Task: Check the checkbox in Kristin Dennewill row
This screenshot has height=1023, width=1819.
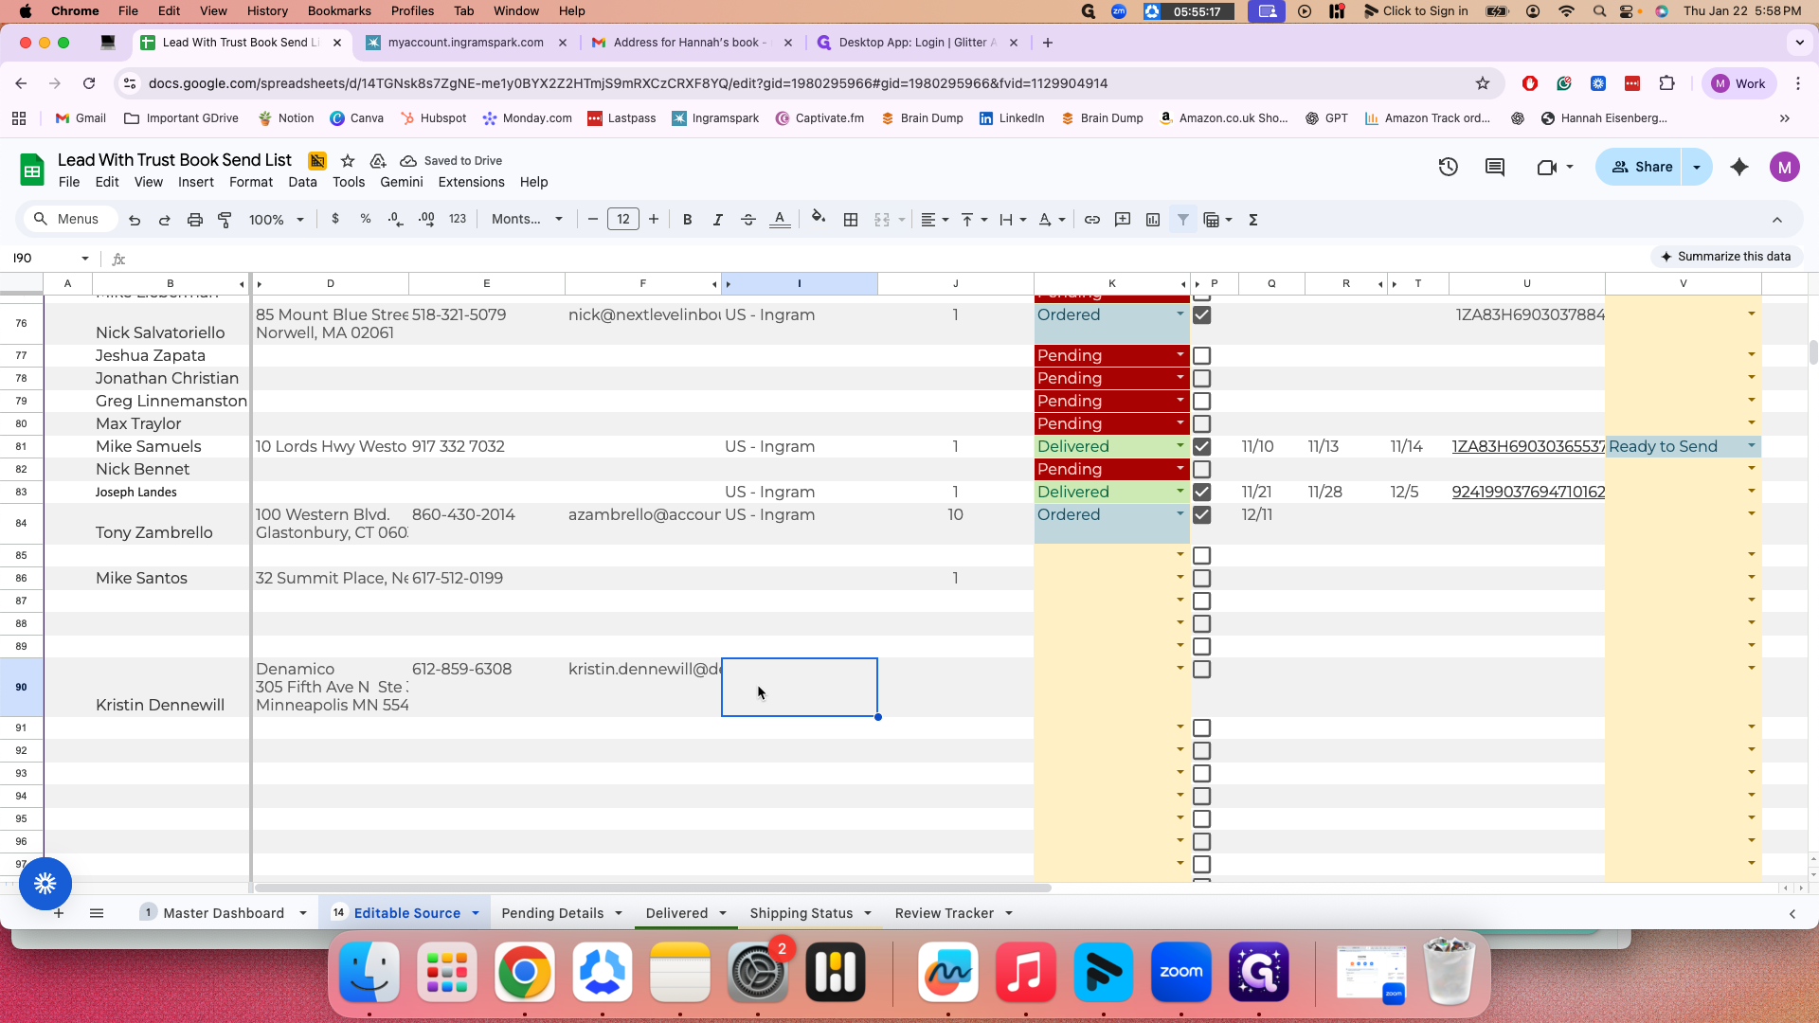Action: point(1202,670)
